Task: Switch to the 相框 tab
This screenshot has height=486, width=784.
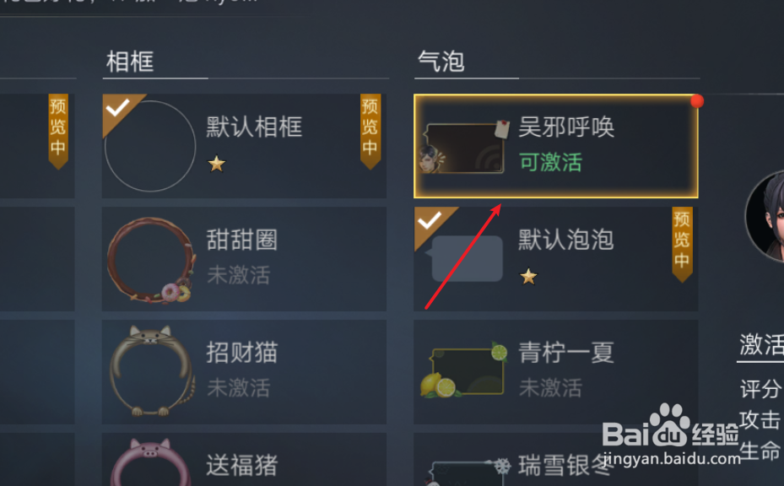Action: [130, 62]
